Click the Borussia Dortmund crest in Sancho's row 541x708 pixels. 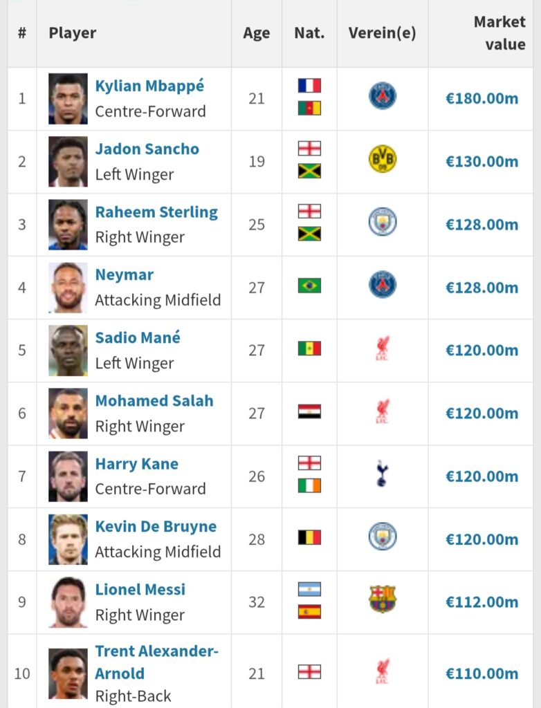pos(382,160)
